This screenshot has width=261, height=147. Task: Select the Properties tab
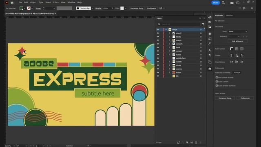coord(219,16)
